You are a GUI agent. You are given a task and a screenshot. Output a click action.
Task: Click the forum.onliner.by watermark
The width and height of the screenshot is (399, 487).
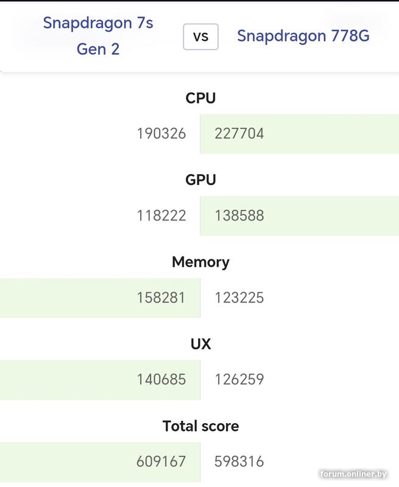pyautogui.click(x=354, y=474)
